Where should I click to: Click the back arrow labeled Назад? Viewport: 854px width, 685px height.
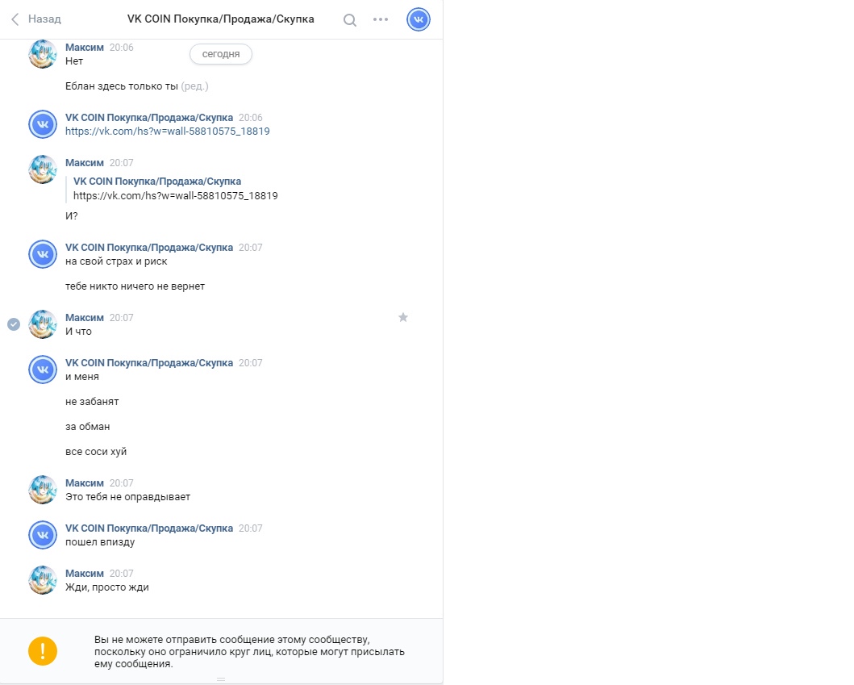tap(35, 19)
